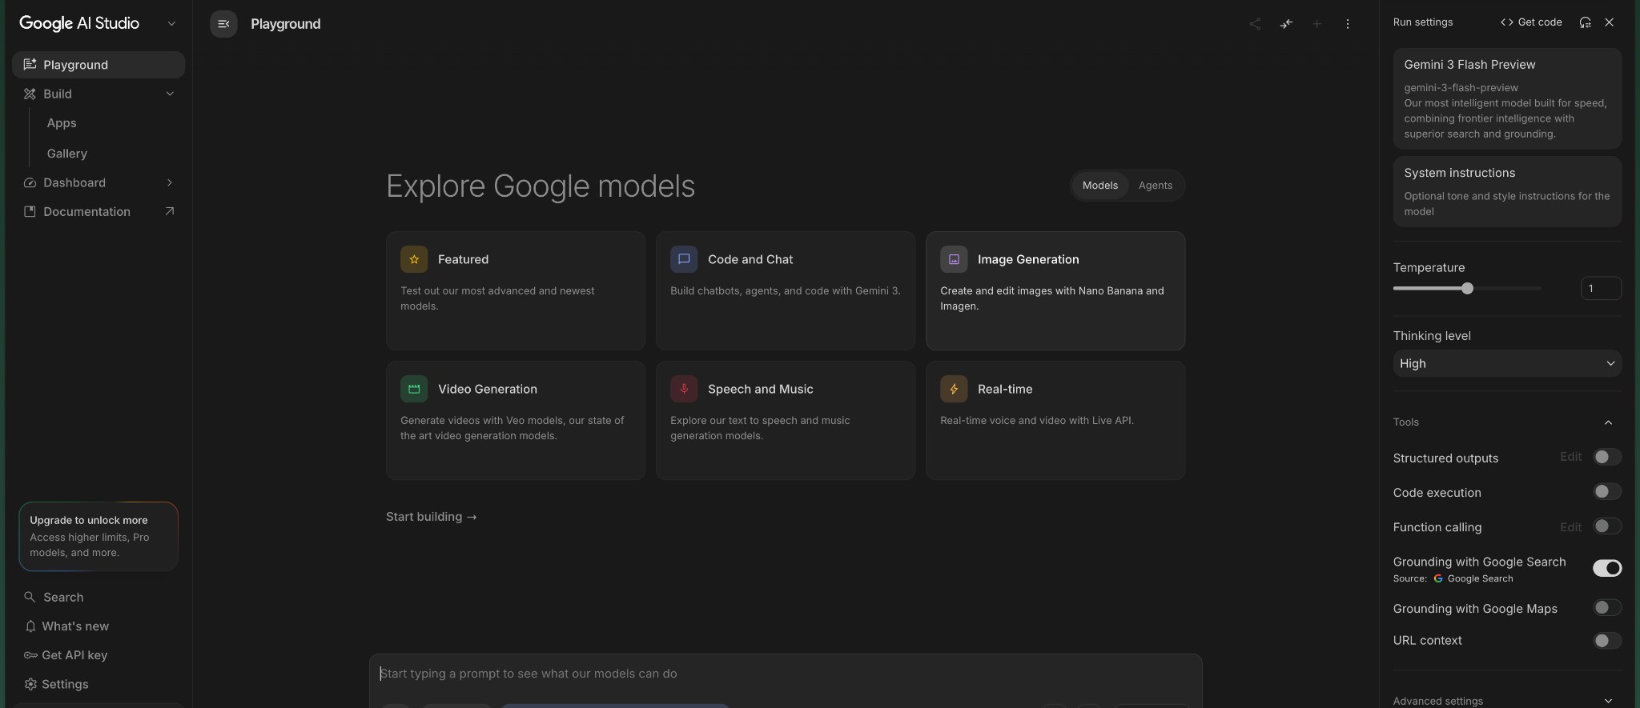Open the Real-time card

1055,420
